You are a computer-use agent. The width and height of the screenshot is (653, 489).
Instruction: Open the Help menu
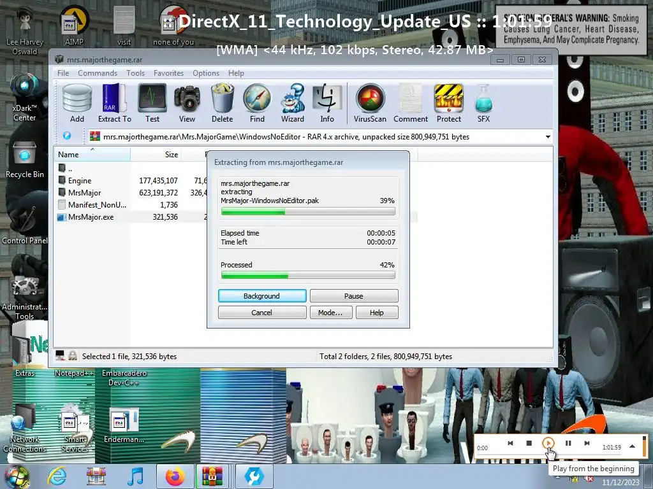click(x=236, y=73)
